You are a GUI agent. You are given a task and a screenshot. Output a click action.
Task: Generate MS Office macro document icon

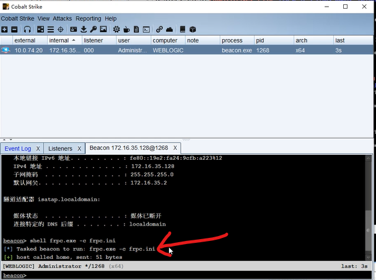point(136,30)
